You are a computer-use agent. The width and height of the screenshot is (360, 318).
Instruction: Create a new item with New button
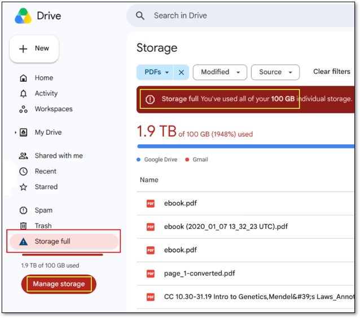(x=34, y=48)
